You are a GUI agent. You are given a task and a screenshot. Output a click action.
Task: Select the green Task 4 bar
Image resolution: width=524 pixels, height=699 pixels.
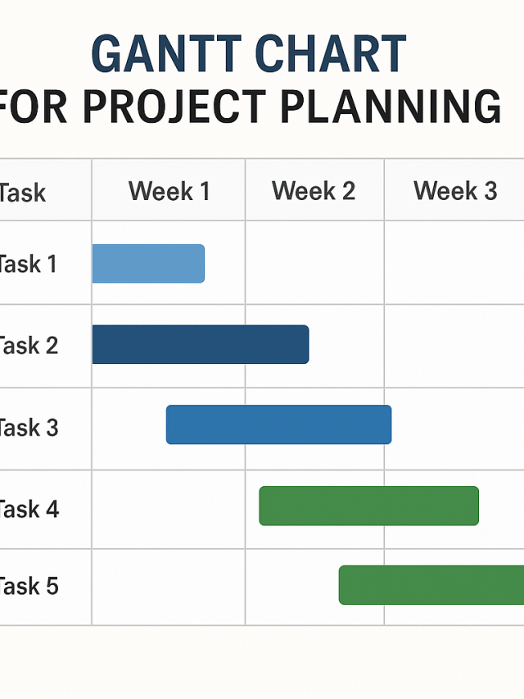tap(368, 506)
